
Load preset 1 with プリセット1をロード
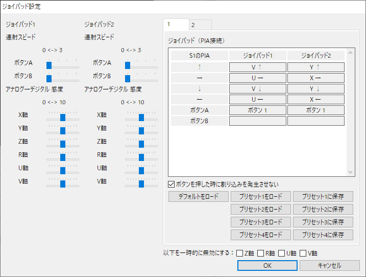[x=261, y=197]
